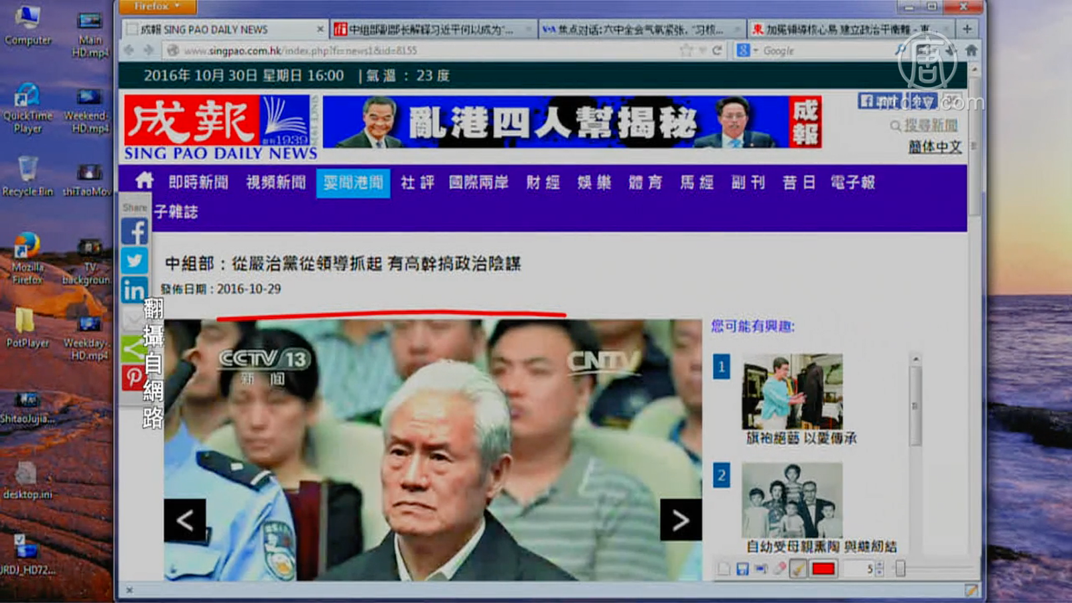Click the Twitter share icon
Screen dimensions: 1072x603
(x=135, y=261)
